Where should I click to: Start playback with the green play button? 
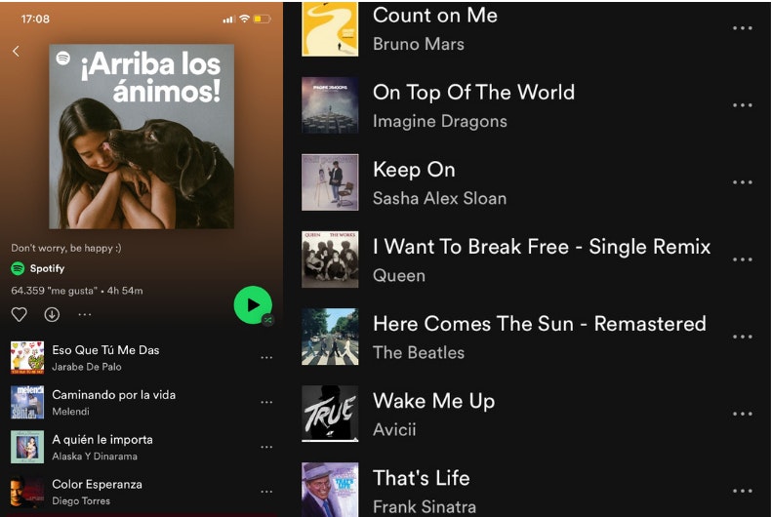coord(253,304)
